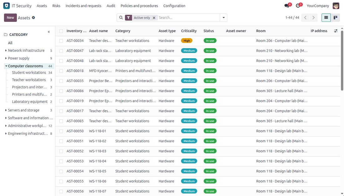
Task: Switch to list view
Action: pyautogui.click(x=326, y=17)
